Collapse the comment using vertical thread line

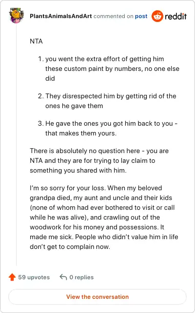point(16,145)
